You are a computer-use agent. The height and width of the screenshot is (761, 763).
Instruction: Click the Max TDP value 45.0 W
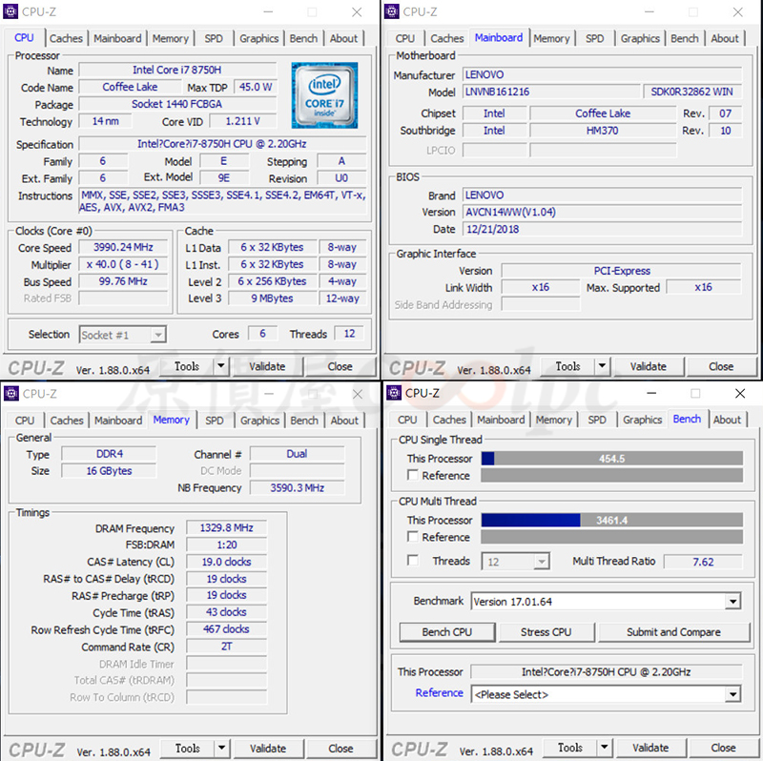256,87
